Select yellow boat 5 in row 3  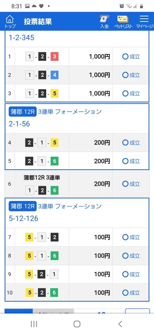pos(55,94)
